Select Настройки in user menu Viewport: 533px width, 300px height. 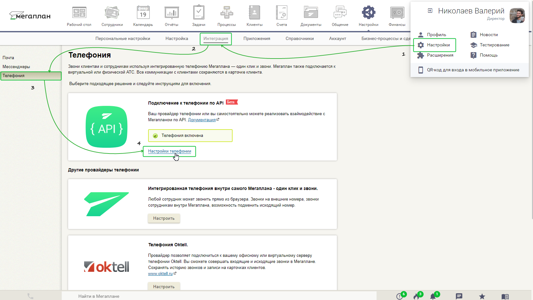434,45
